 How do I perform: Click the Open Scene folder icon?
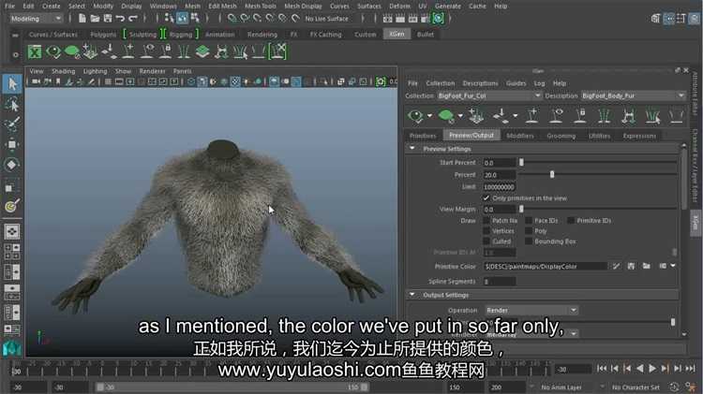click(95, 19)
